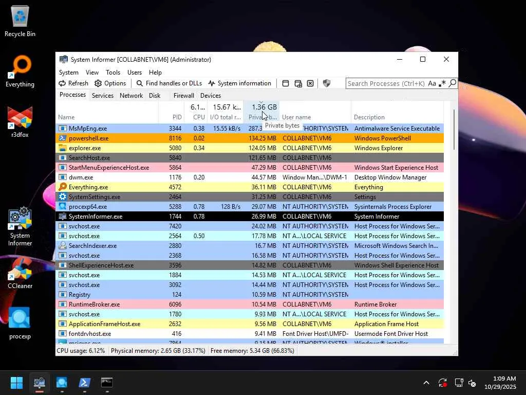Open CCleaner desktop shortcut
The height and width of the screenshot is (395, 526).
click(x=20, y=273)
